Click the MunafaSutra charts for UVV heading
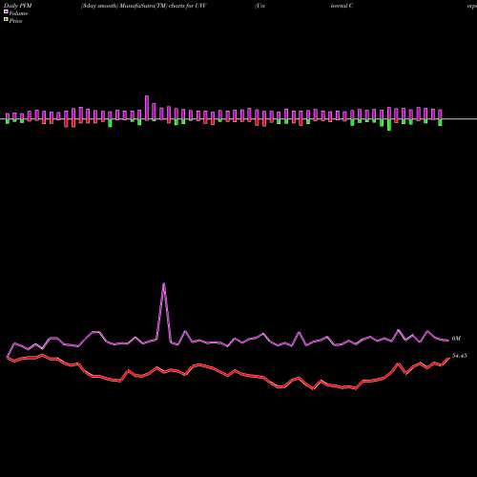Image resolution: width=477 pixels, height=477 pixels. (x=144, y=6)
